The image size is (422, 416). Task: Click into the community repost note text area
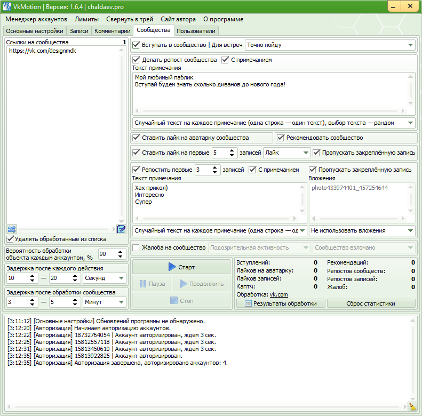click(x=269, y=91)
